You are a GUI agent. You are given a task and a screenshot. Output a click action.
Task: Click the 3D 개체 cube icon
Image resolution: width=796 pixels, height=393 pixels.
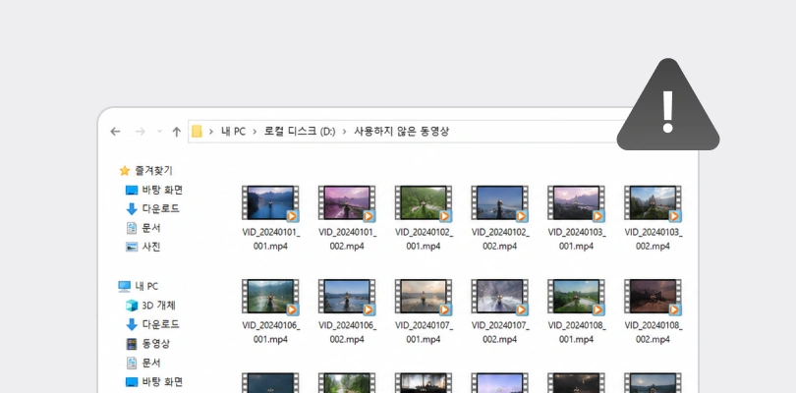point(132,306)
